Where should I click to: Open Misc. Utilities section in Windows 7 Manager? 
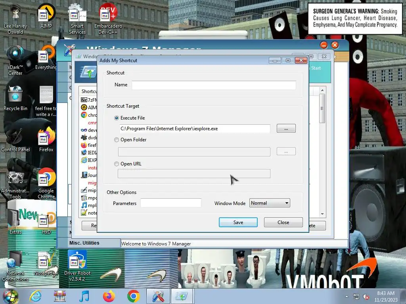coord(84,243)
